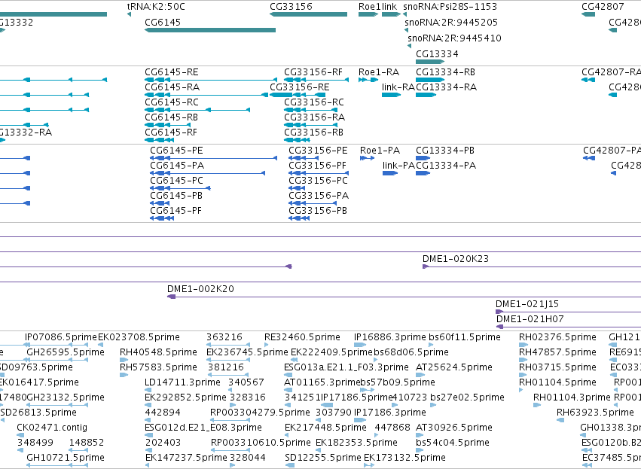
Task: Click EST bs60f11.5prime
Action: (465, 337)
